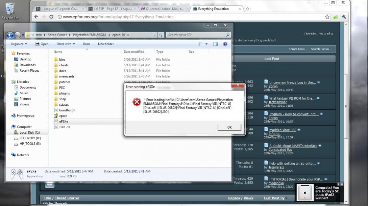
Task: Click the change view icon in Explorer
Action: click(201, 44)
